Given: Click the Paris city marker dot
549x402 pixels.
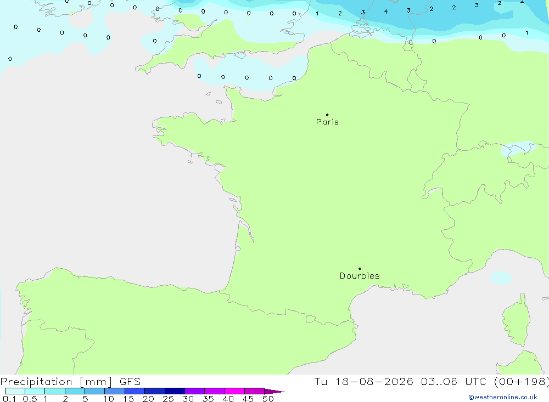Looking at the screenshot, I should (327, 115).
